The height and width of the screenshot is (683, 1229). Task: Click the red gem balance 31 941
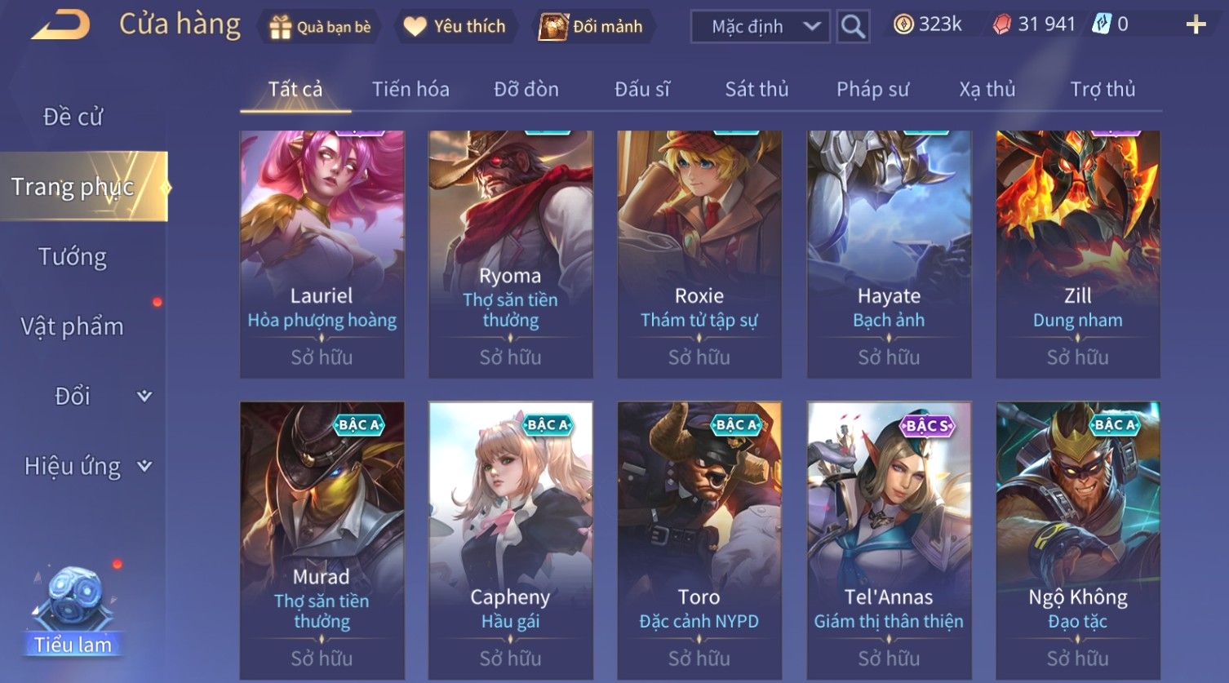[1034, 25]
